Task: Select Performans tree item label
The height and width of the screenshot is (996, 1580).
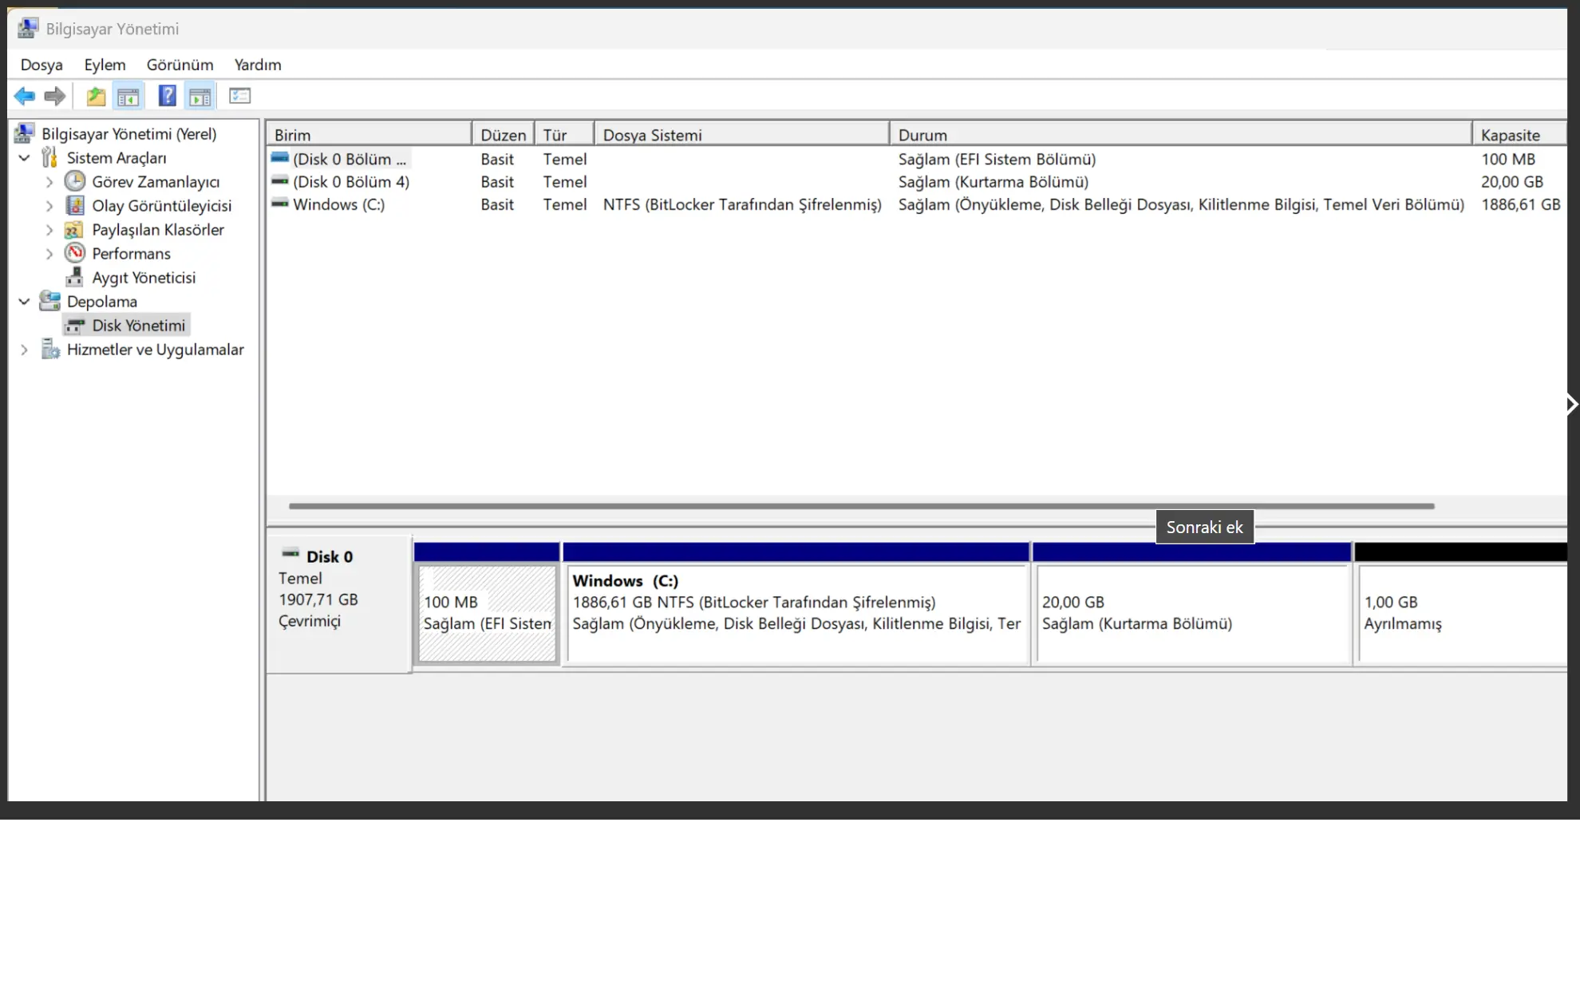Action: [131, 254]
